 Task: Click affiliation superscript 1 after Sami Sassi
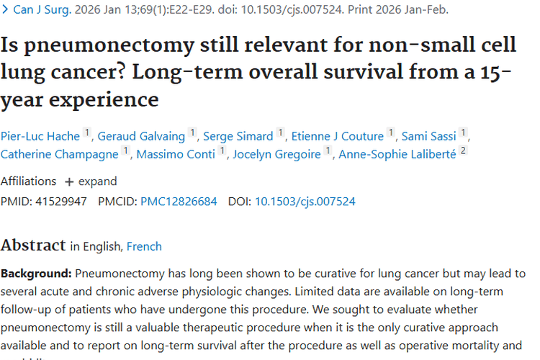pyautogui.click(x=463, y=133)
